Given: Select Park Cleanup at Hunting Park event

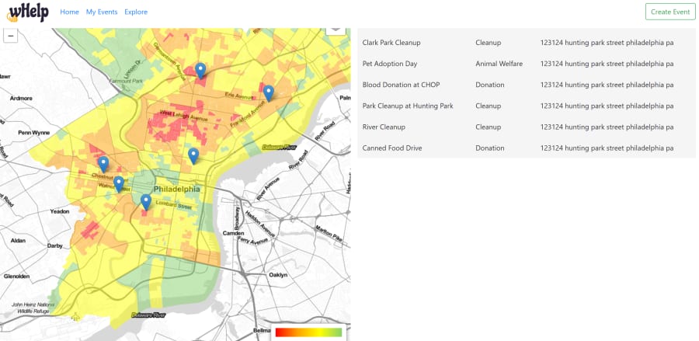Looking at the screenshot, I should [x=408, y=106].
